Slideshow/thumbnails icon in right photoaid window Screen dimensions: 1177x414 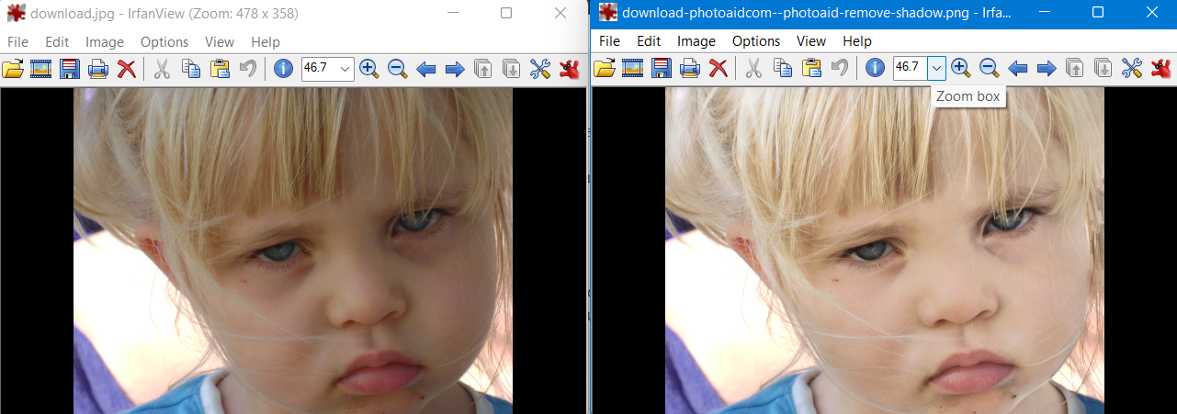(632, 68)
